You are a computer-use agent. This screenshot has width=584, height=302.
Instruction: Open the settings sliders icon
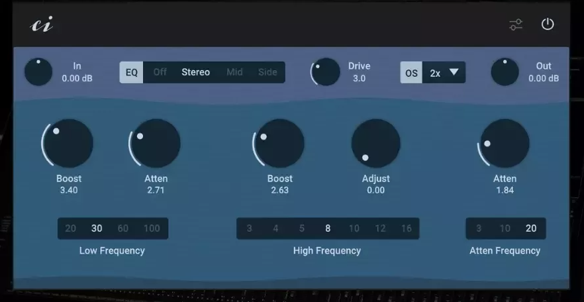click(516, 25)
